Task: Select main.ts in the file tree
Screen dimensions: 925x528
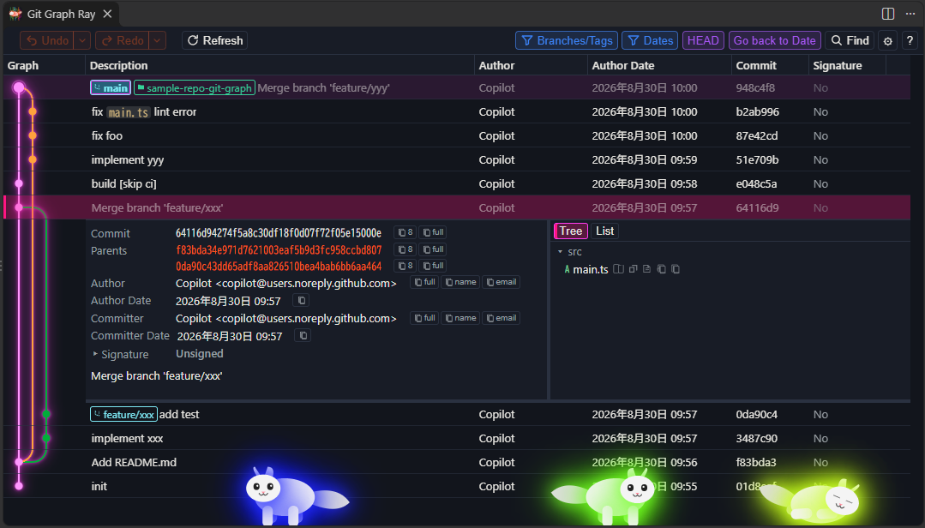Action: tap(591, 270)
